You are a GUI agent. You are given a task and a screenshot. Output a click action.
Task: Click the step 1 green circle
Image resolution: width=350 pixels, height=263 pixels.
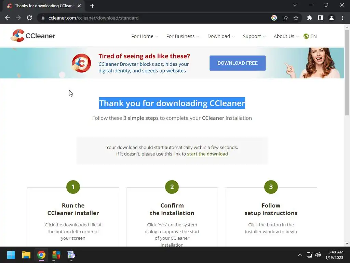click(73, 187)
